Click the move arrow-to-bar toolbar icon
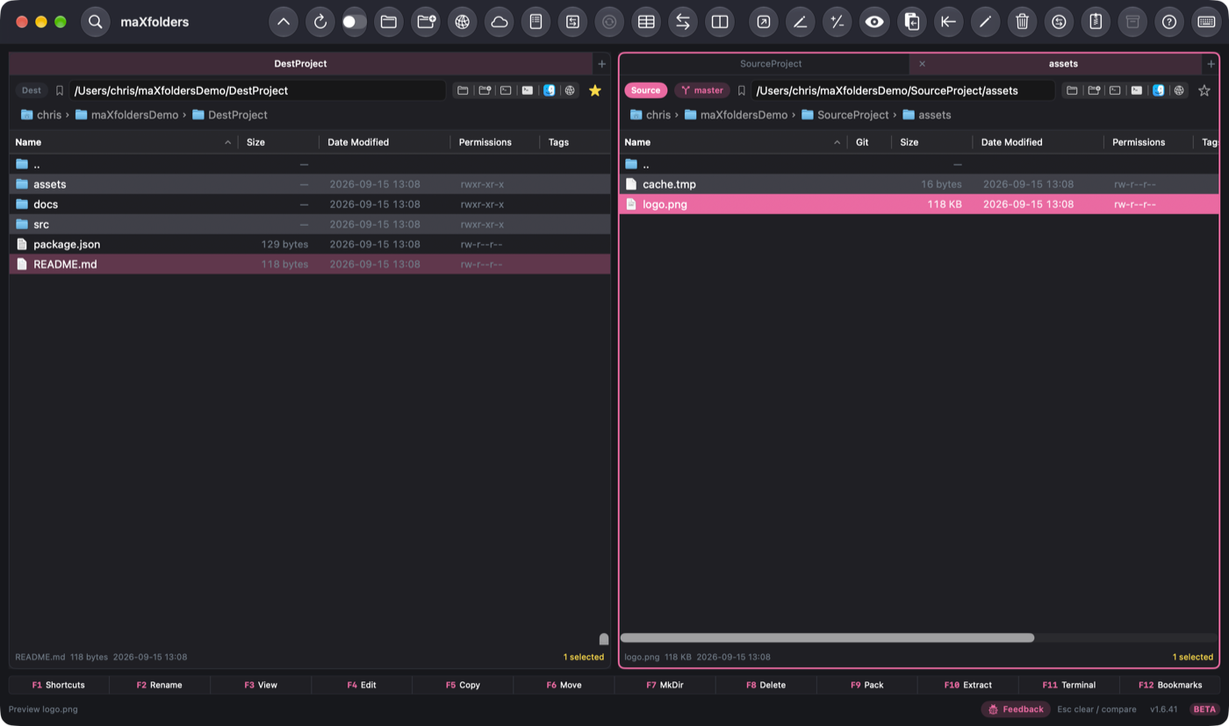 pos(948,22)
